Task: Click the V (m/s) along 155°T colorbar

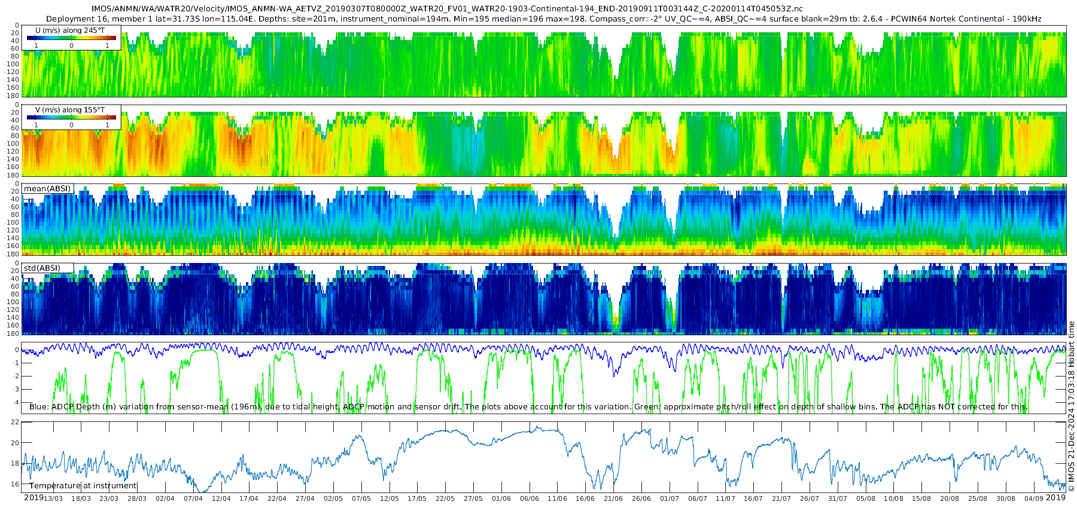Action: click(71, 117)
